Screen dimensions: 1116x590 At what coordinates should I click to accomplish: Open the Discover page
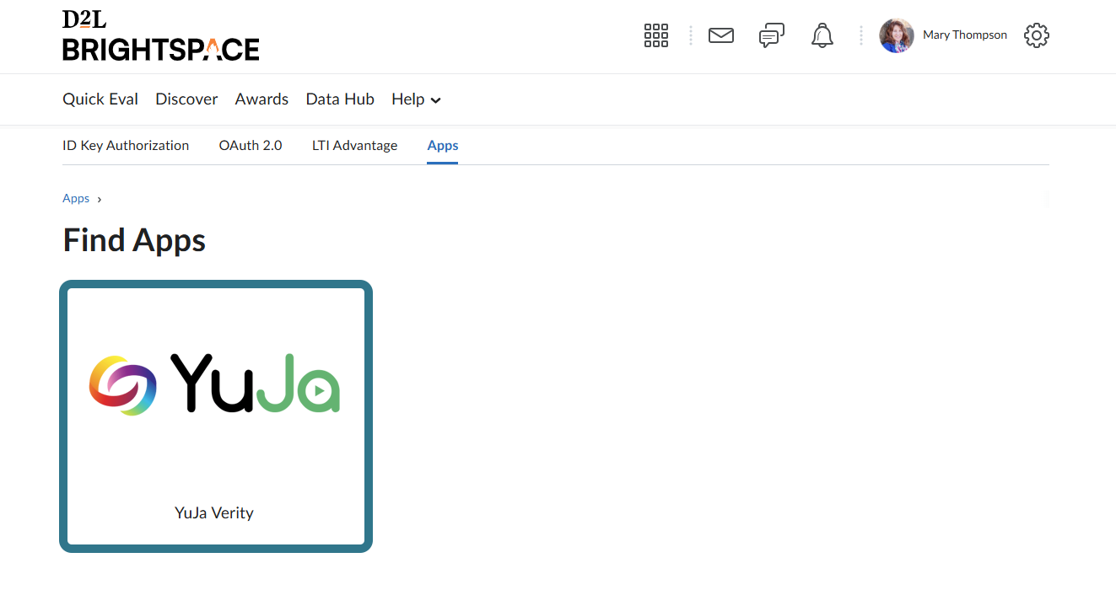[186, 99]
